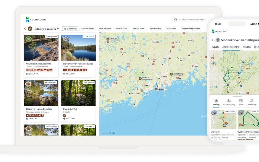Open the Tutustu tab on phone
Image resolution: width=259 pixels, height=162 pixels.
point(215,47)
